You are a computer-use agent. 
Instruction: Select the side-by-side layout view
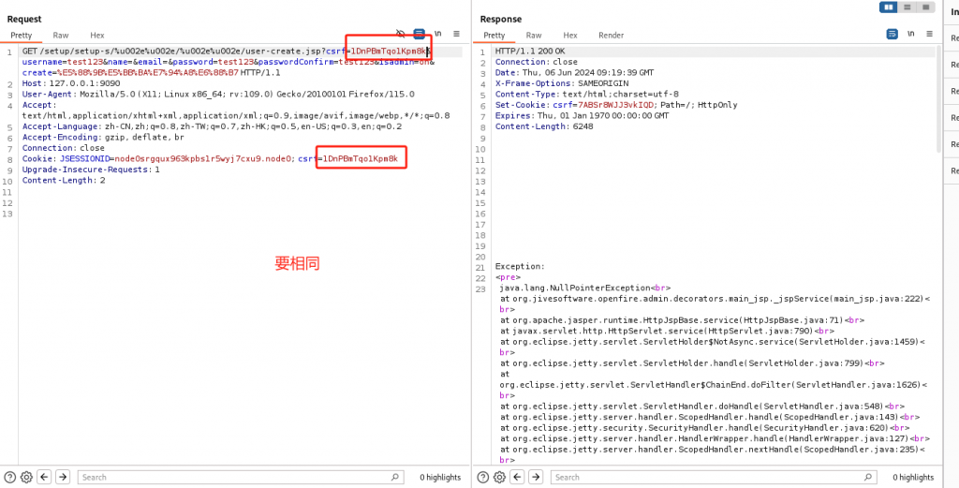coord(888,7)
